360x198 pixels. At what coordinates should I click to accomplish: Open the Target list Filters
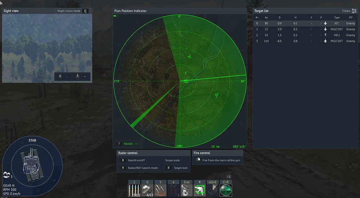coord(349,11)
